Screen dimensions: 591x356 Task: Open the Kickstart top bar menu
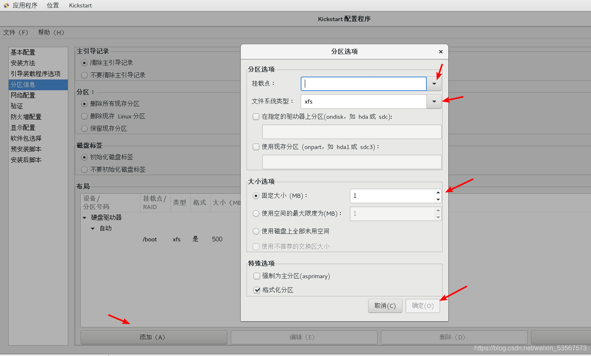80,5
